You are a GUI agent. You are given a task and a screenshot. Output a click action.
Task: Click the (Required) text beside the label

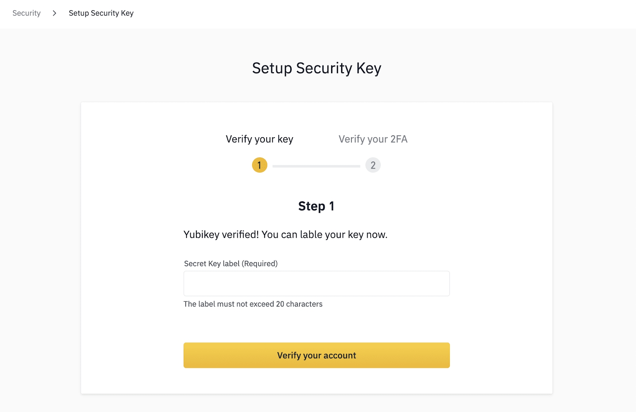tap(260, 264)
